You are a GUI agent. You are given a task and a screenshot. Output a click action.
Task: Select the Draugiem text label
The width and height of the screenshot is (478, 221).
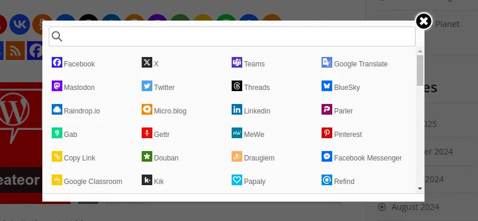[x=259, y=158]
